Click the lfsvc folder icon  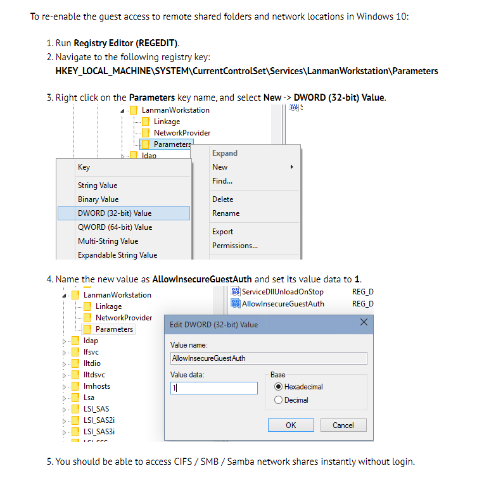click(x=75, y=352)
